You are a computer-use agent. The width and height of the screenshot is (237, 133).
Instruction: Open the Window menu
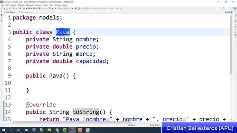pos(58,5)
